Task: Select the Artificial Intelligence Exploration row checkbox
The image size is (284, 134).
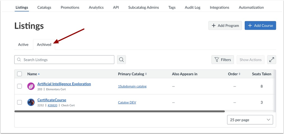Action: coord(19,86)
